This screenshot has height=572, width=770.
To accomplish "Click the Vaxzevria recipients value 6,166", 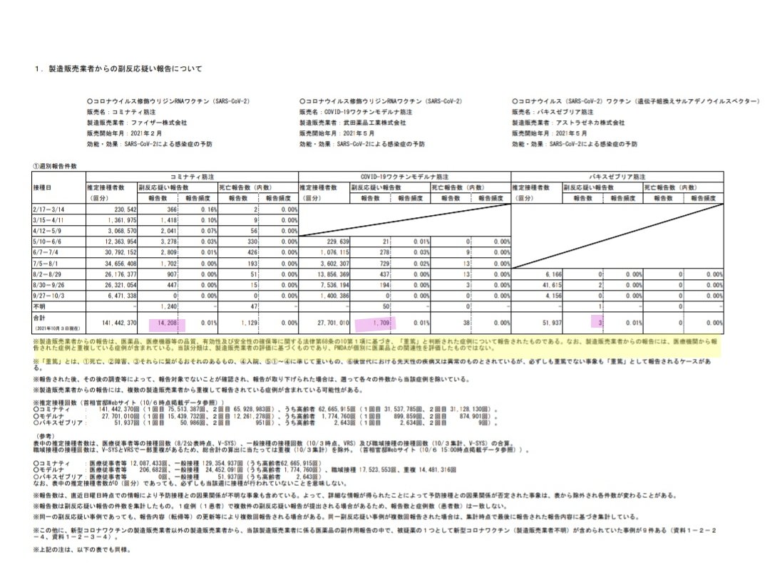I will [x=555, y=274].
